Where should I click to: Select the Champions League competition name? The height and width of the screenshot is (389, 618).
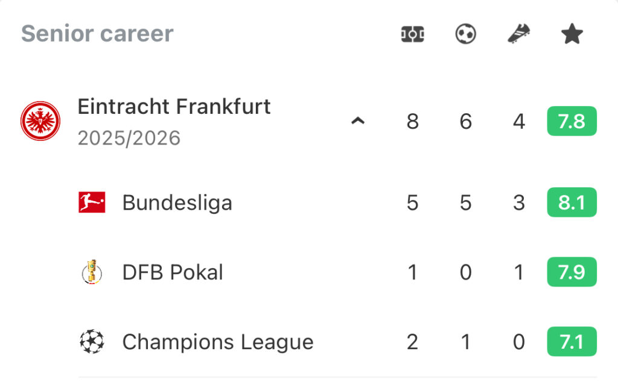pos(218,342)
